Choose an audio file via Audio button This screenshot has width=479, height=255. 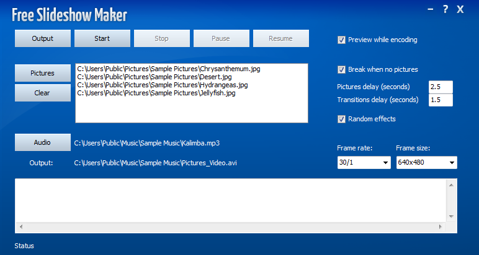(42, 142)
